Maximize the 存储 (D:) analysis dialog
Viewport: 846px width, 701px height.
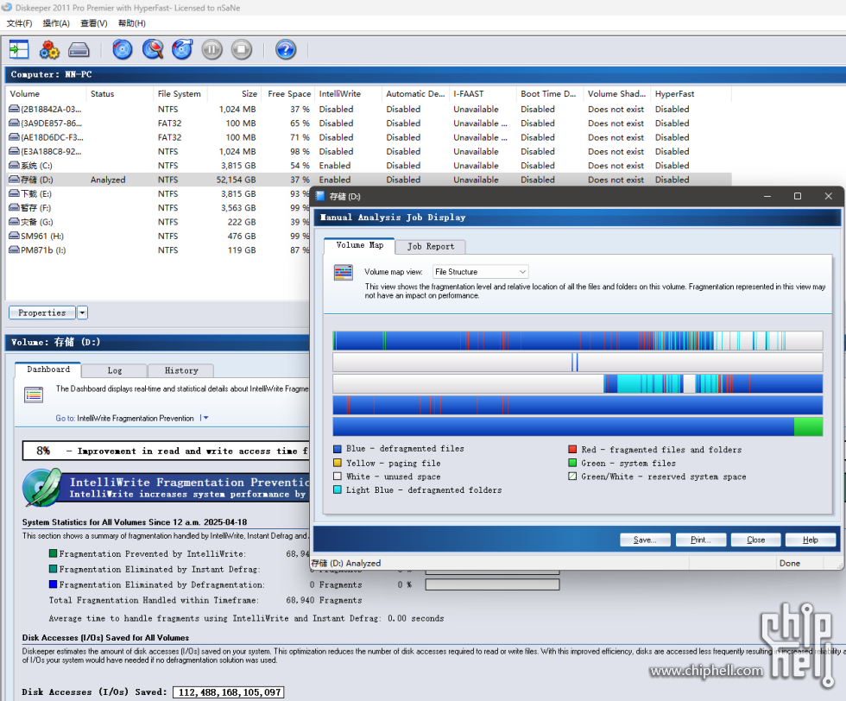click(798, 196)
